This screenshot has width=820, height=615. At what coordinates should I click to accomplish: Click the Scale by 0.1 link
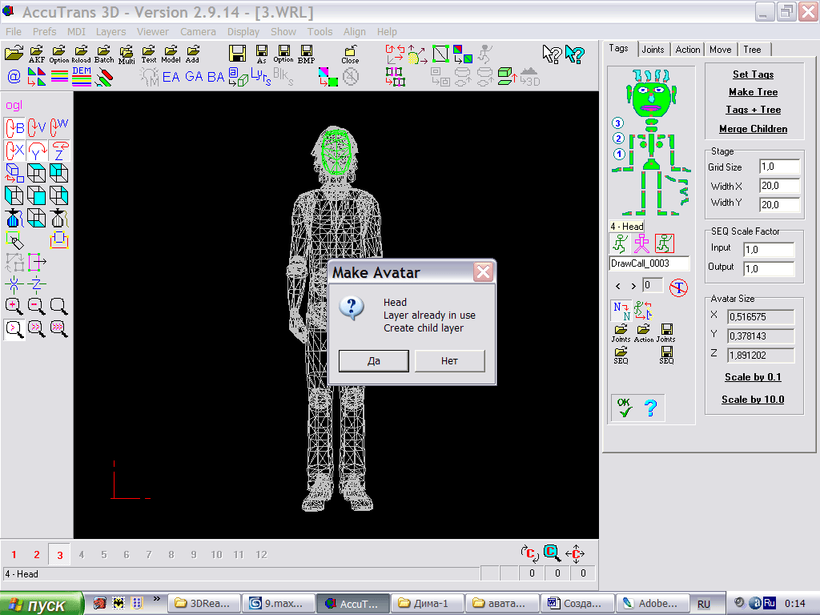pos(753,377)
